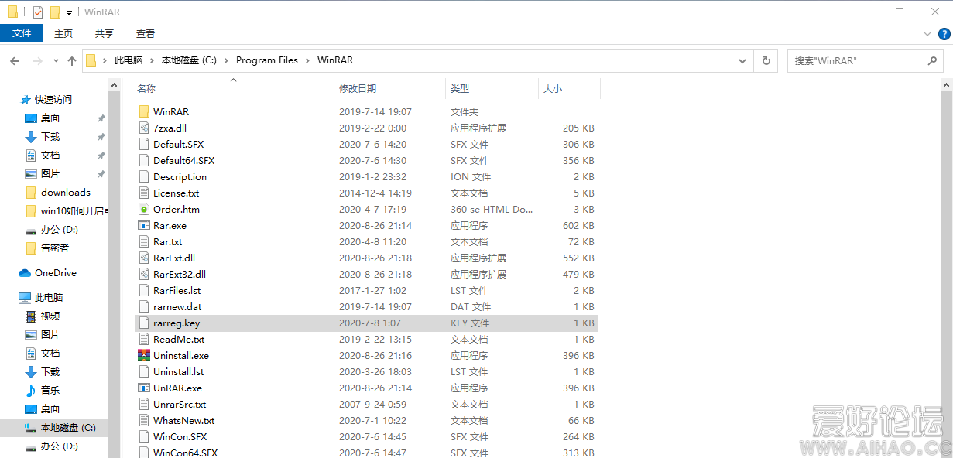
Task: Select the RarExt32.dll file name
Action: [180, 275]
